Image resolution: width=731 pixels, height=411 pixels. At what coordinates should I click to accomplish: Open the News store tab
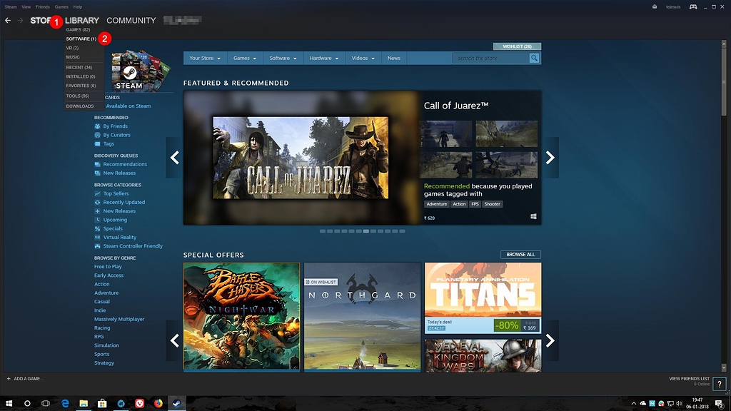coord(394,59)
